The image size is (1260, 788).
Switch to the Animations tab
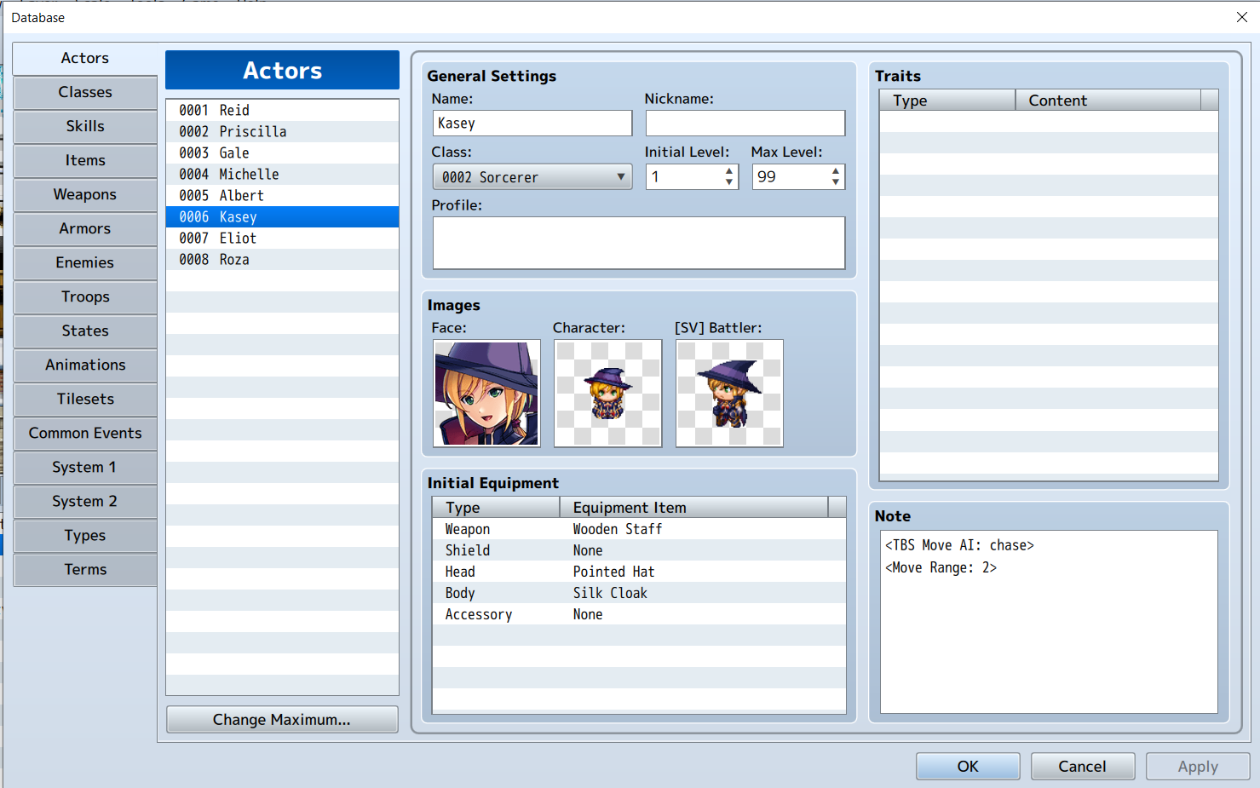85,365
